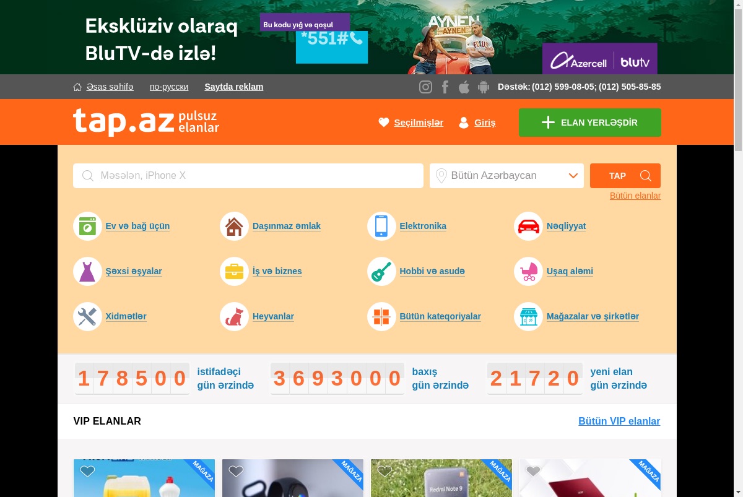This screenshot has width=743, height=497.
Task: Favorite the second VIP listing via heart
Action: pyautogui.click(x=236, y=472)
